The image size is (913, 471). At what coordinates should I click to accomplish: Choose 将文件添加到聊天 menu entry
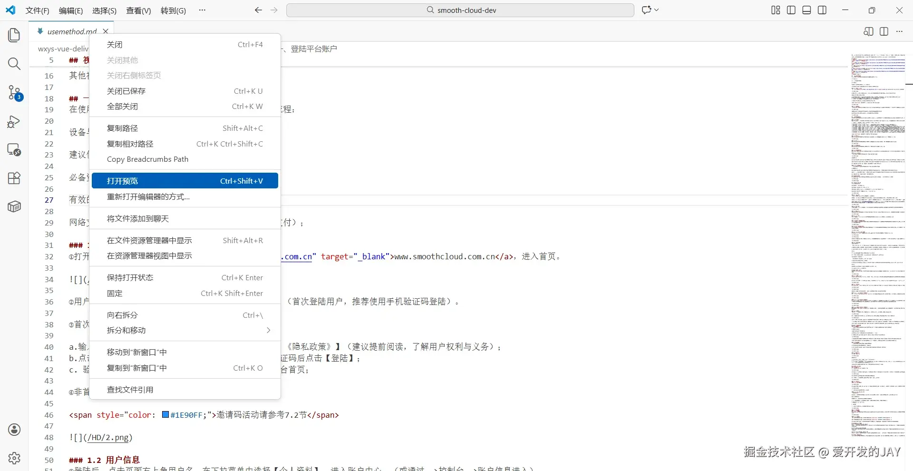(x=185, y=218)
